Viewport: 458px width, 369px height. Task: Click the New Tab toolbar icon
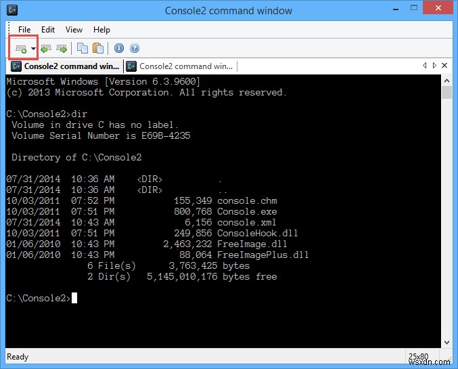(21, 49)
